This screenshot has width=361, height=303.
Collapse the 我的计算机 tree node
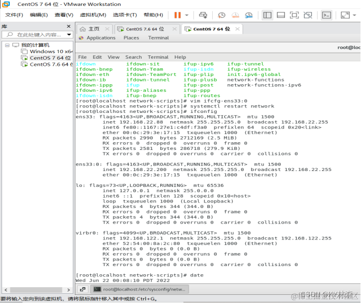coord(7,45)
